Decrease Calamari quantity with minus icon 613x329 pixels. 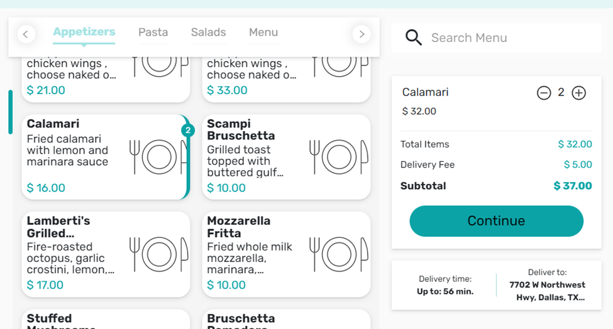pos(544,93)
